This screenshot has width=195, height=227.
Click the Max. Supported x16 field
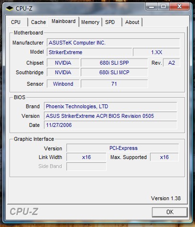[164, 157]
